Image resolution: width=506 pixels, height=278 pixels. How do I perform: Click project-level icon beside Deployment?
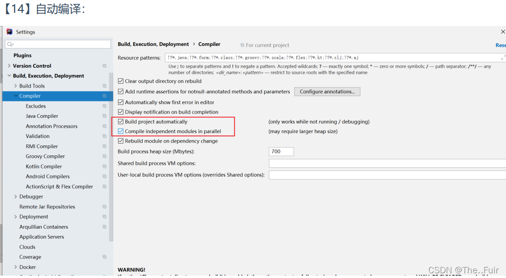click(x=104, y=217)
